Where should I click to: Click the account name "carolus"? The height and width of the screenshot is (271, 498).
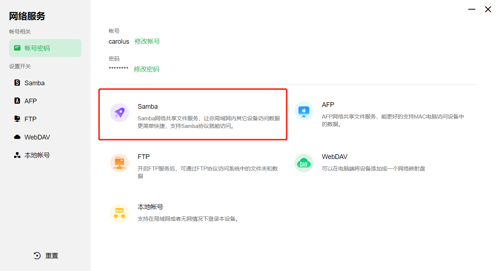point(119,42)
